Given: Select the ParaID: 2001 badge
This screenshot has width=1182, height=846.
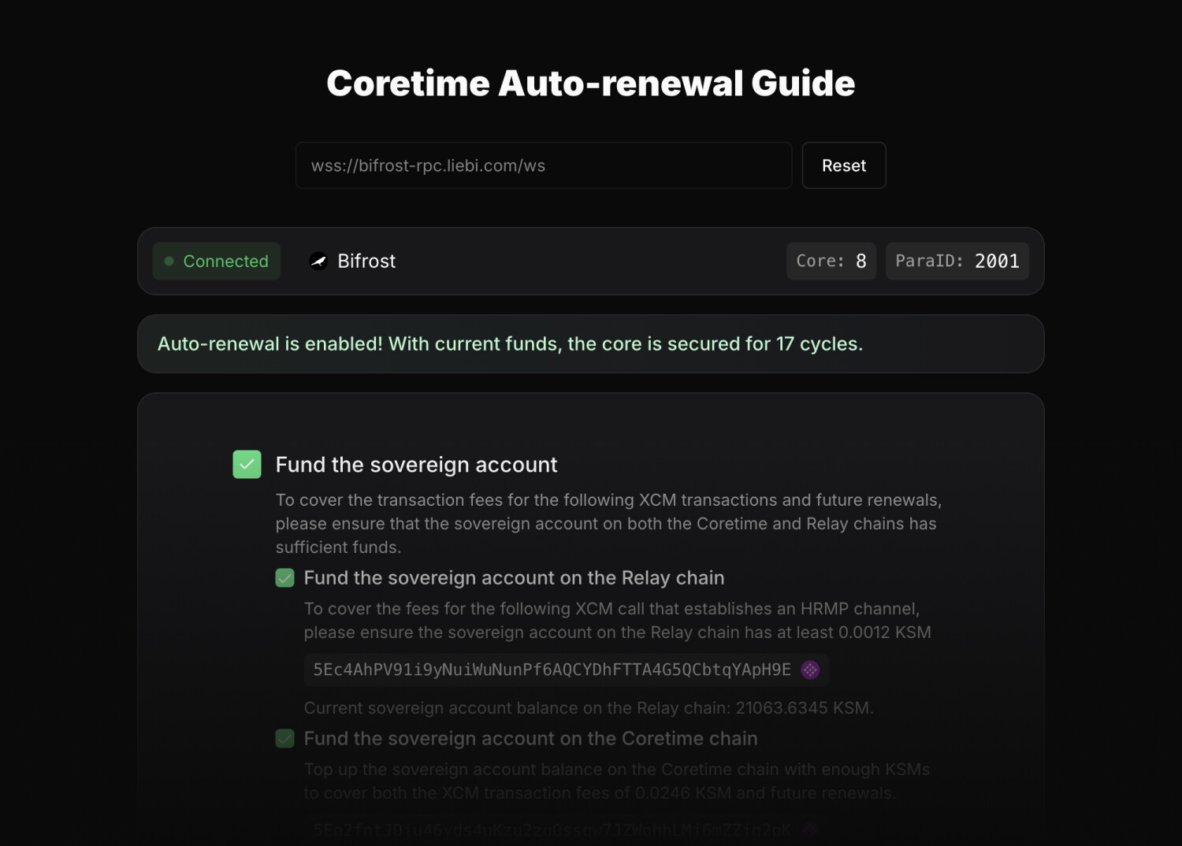Looking at the screenshot, I should pyautogui.click(x=957, y=262).
